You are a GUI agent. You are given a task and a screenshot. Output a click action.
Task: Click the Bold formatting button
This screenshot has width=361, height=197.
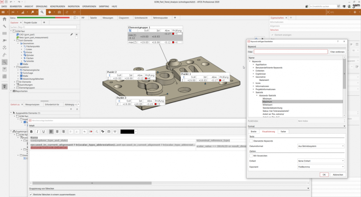click(32, 131)
